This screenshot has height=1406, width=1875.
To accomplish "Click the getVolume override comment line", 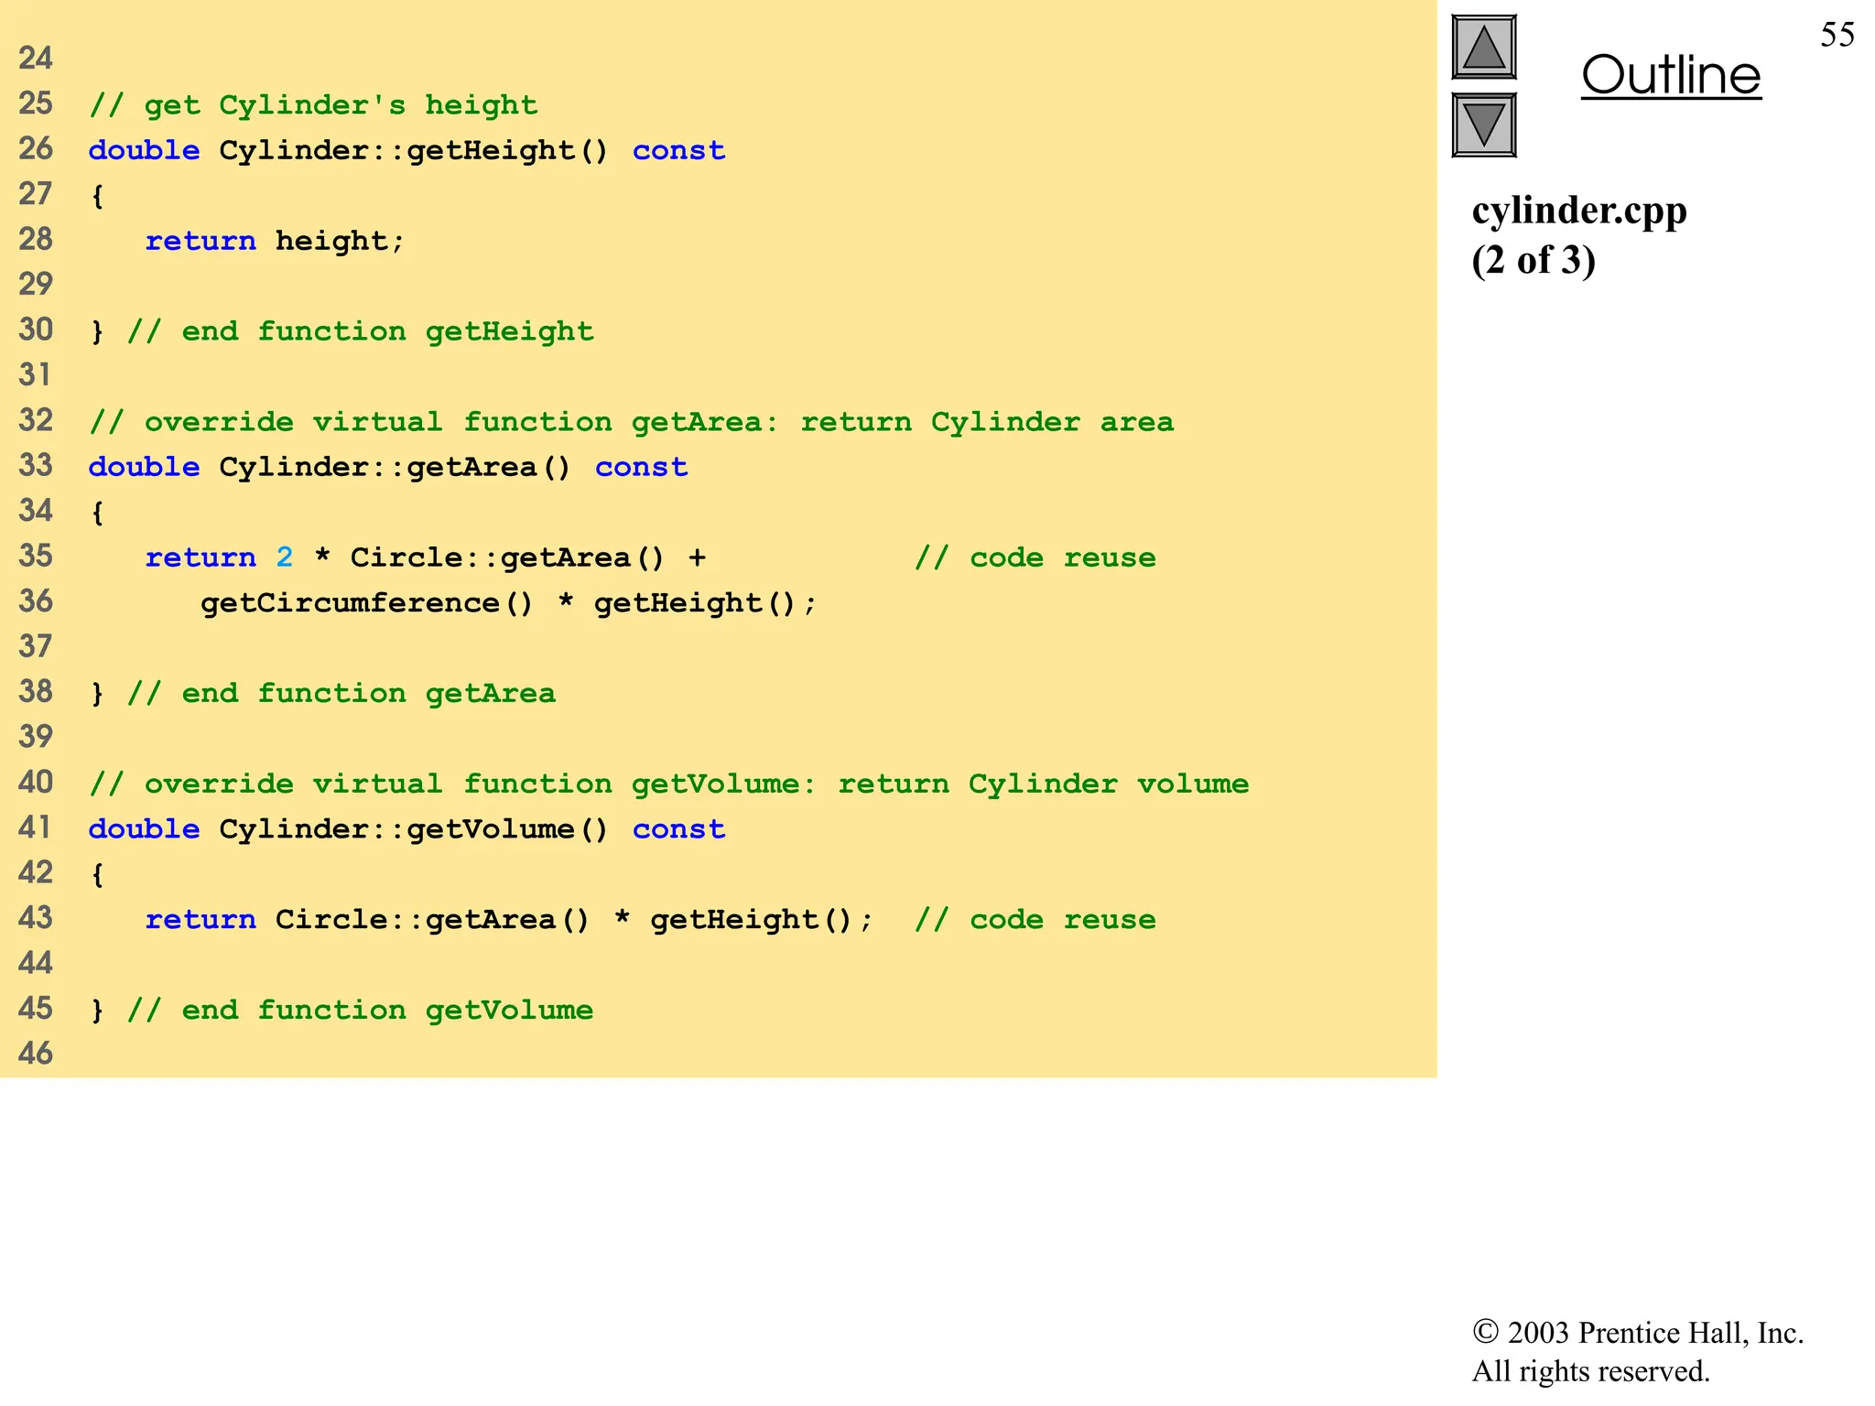I will click(x=669, y=784).
